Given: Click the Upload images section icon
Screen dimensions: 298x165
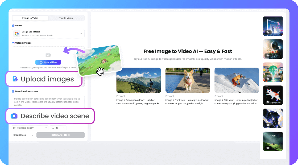Looking at the screenshot, I should point(13,43).
